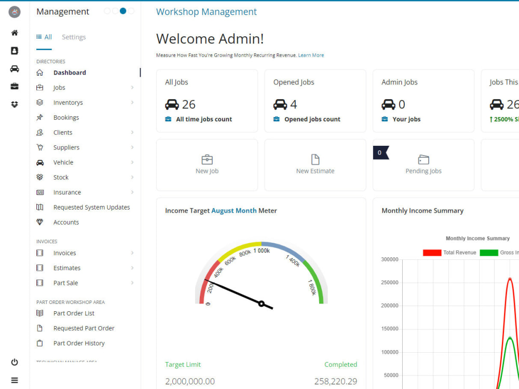Click the All Jobs card title
The height and width of the screenshot is (389, 519).
pos(176,82)
